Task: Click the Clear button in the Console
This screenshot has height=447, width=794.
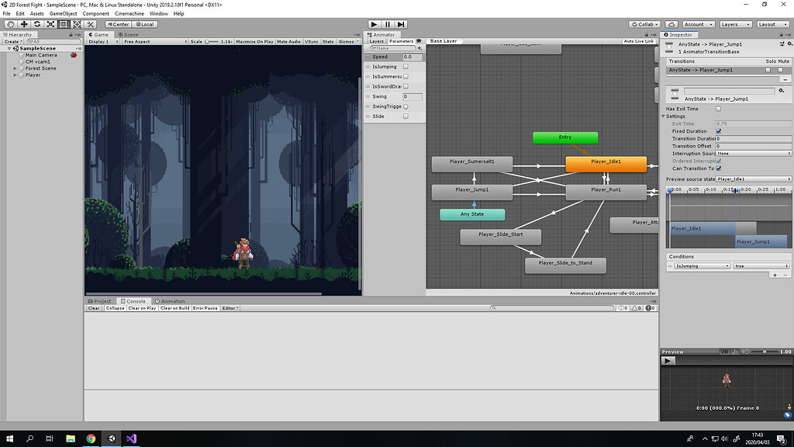Action: click(92, 308)
